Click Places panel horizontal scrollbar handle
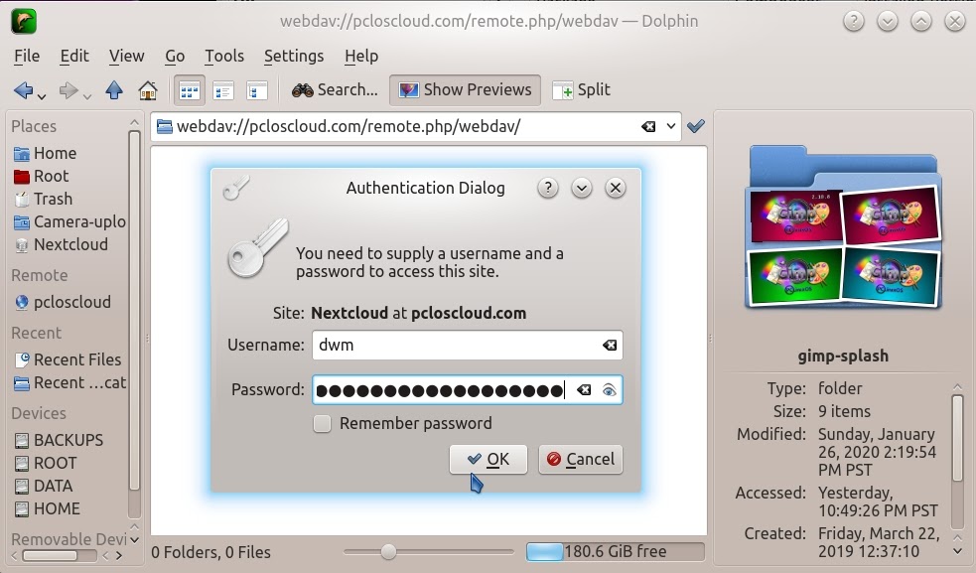976x573 pixels. click(50, 555)
